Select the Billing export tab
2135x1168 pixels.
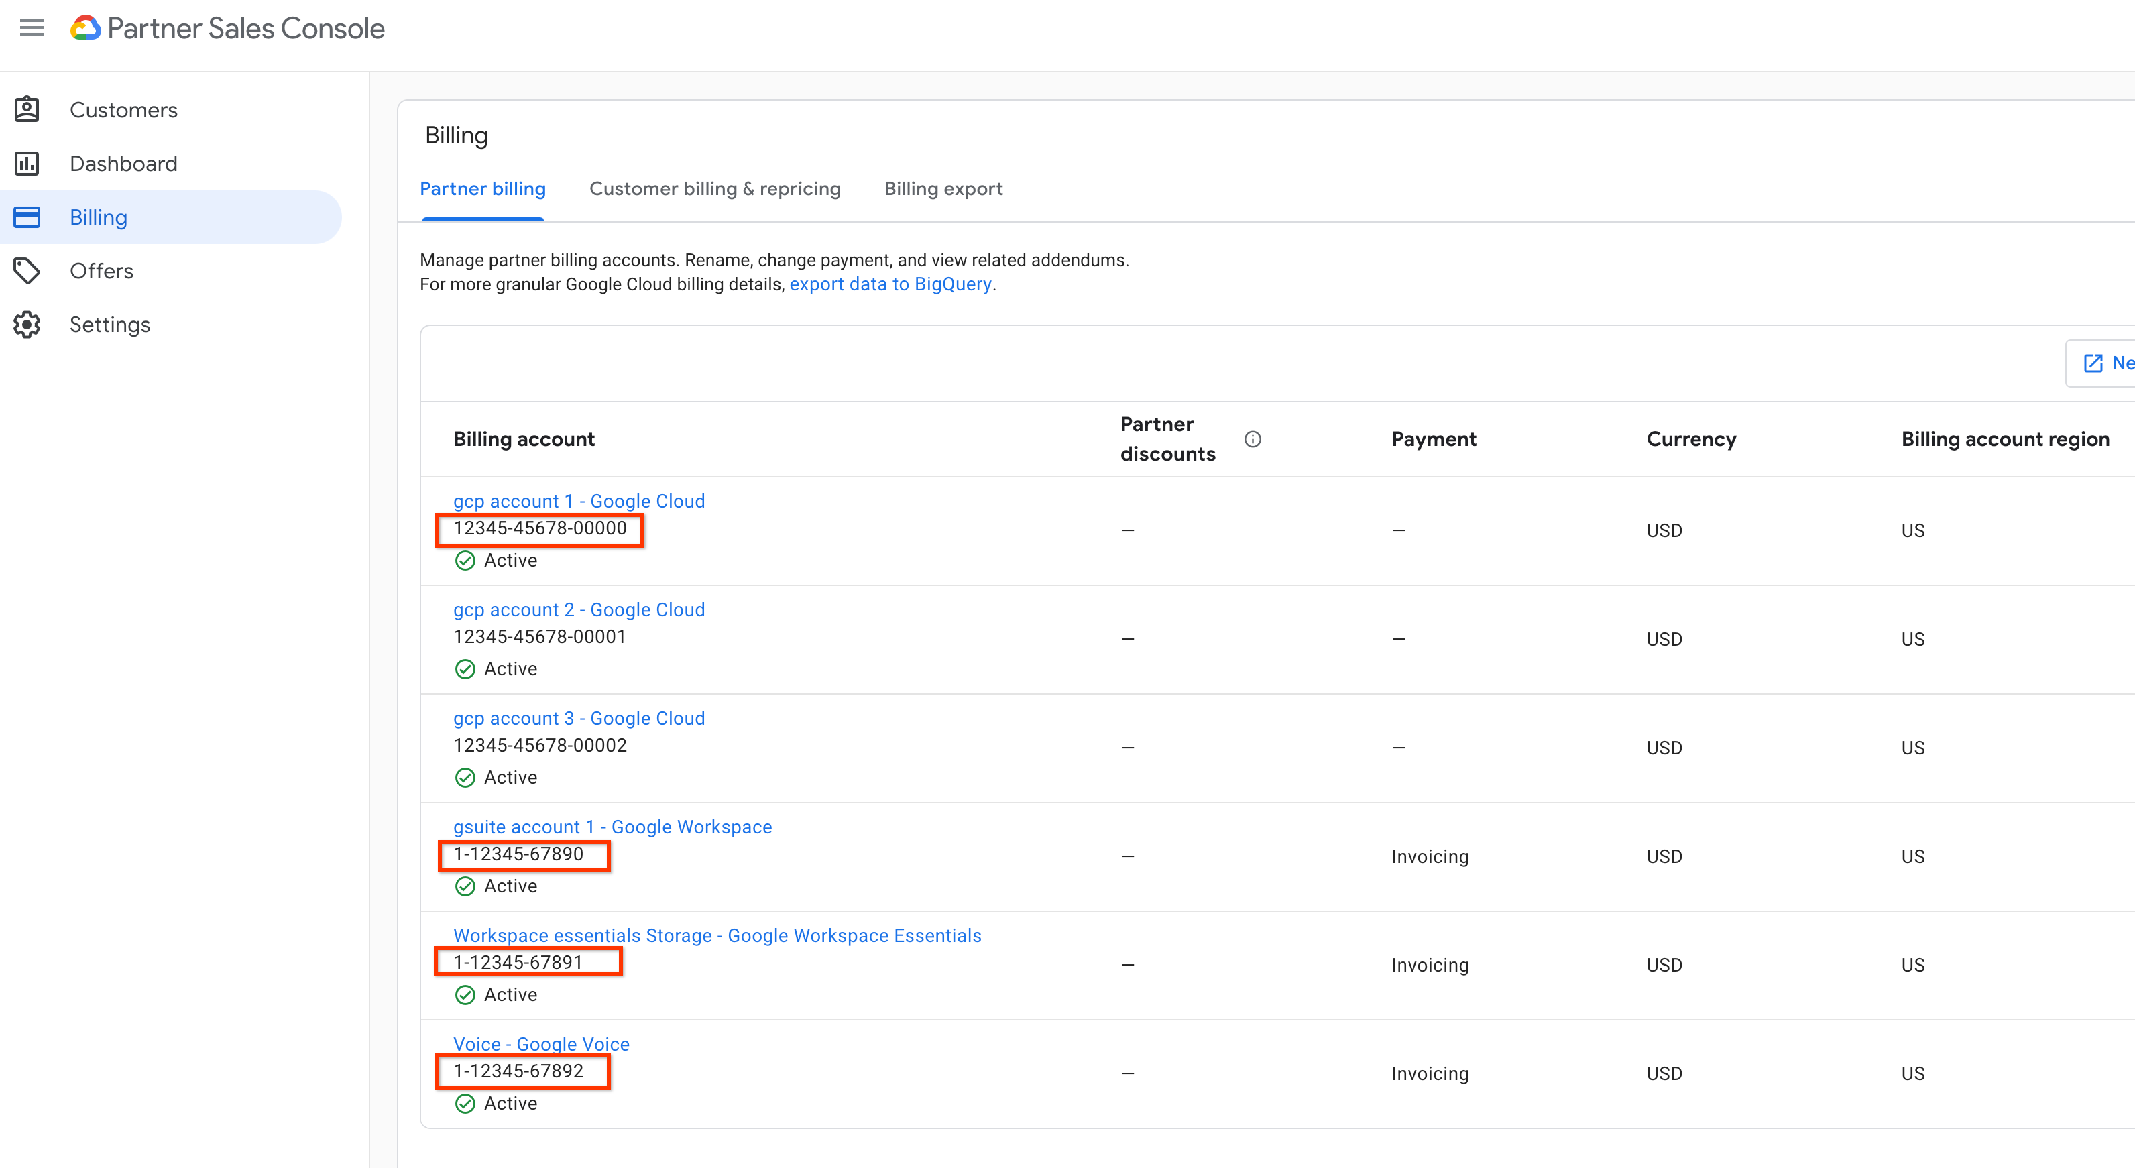(945, 188)
